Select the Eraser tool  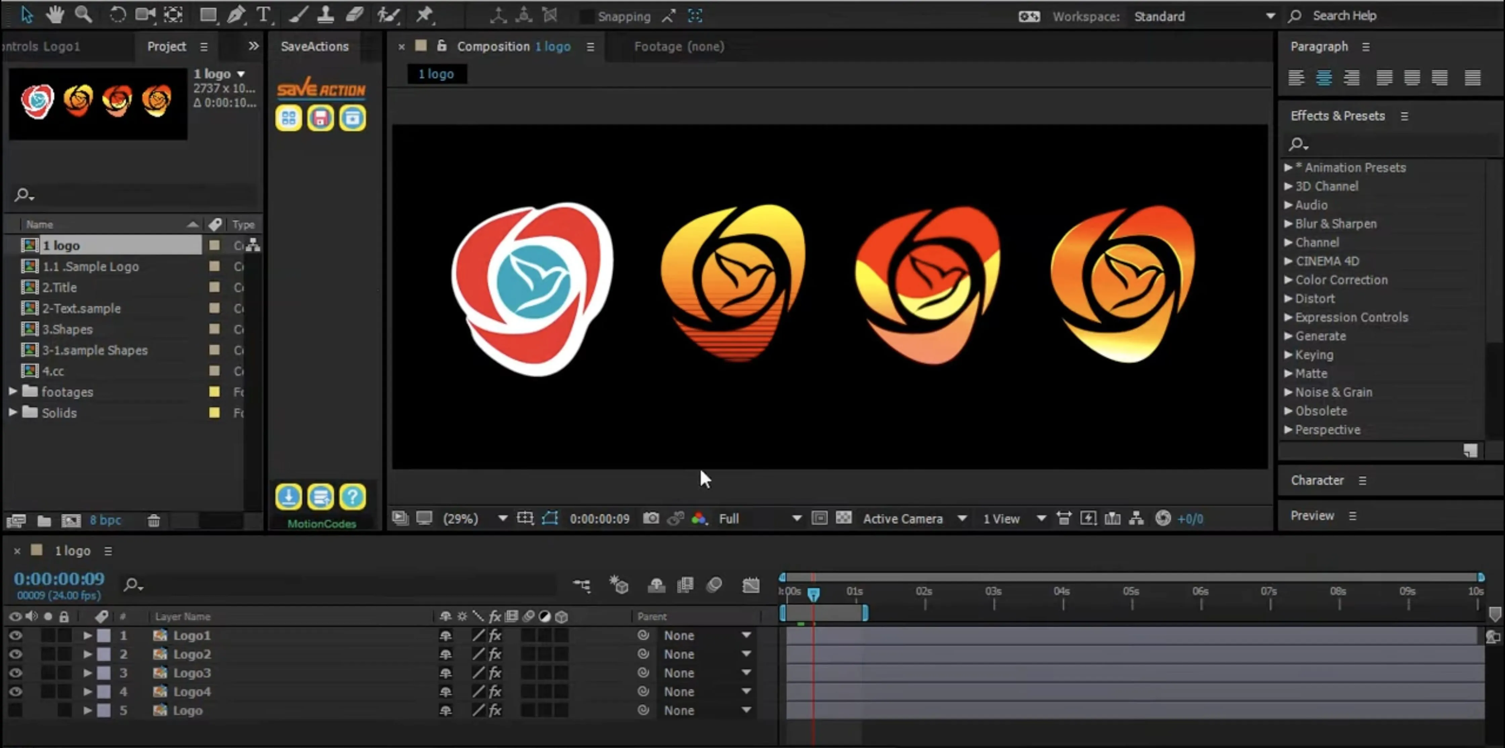[x=355, y=15]
